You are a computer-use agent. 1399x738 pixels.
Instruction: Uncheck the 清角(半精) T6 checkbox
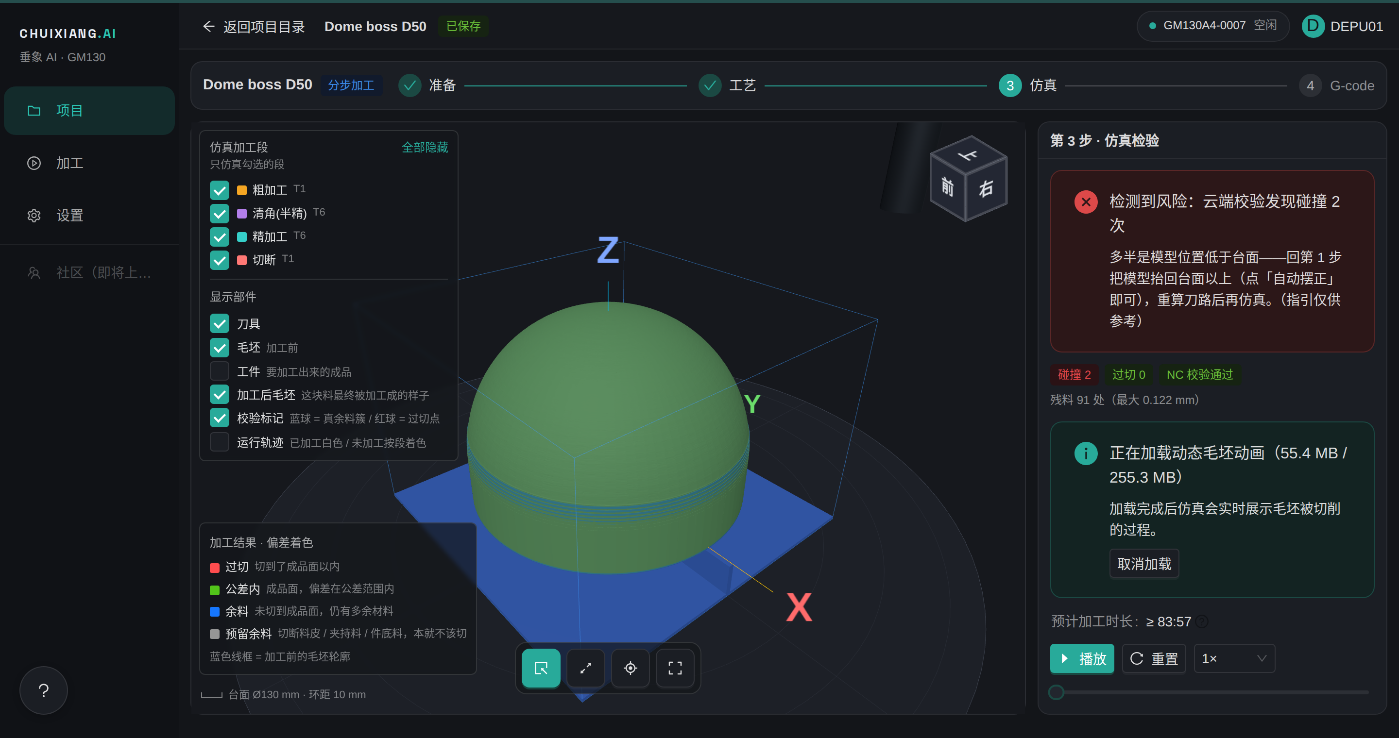coord(220,213)
